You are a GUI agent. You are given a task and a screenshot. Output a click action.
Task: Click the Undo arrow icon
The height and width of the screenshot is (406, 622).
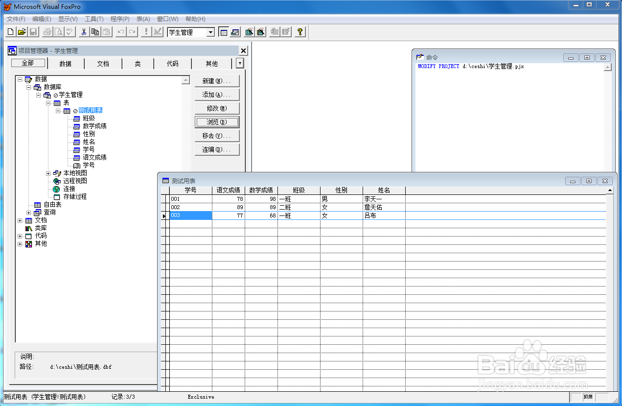tap(120, 32)
